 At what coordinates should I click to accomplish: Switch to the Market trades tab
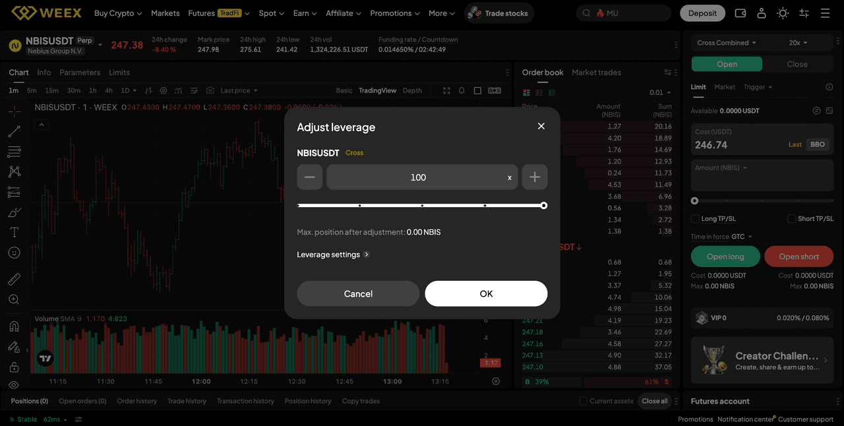pos(596,73)
